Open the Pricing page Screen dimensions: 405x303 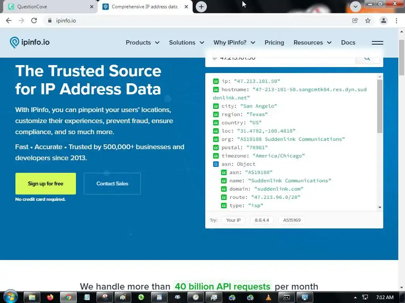pyautogui.click(x=274, y=43)
